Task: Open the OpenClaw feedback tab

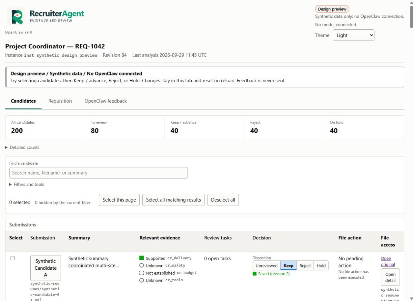Action: tap(106, 101)
